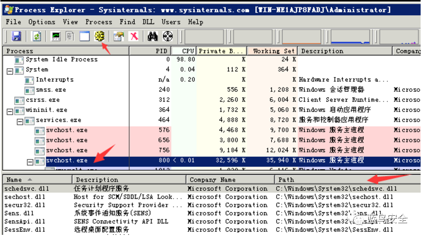This screenshot has height=237, width=421.
Task: Open System Information graph icon
Action: point(56,37)
